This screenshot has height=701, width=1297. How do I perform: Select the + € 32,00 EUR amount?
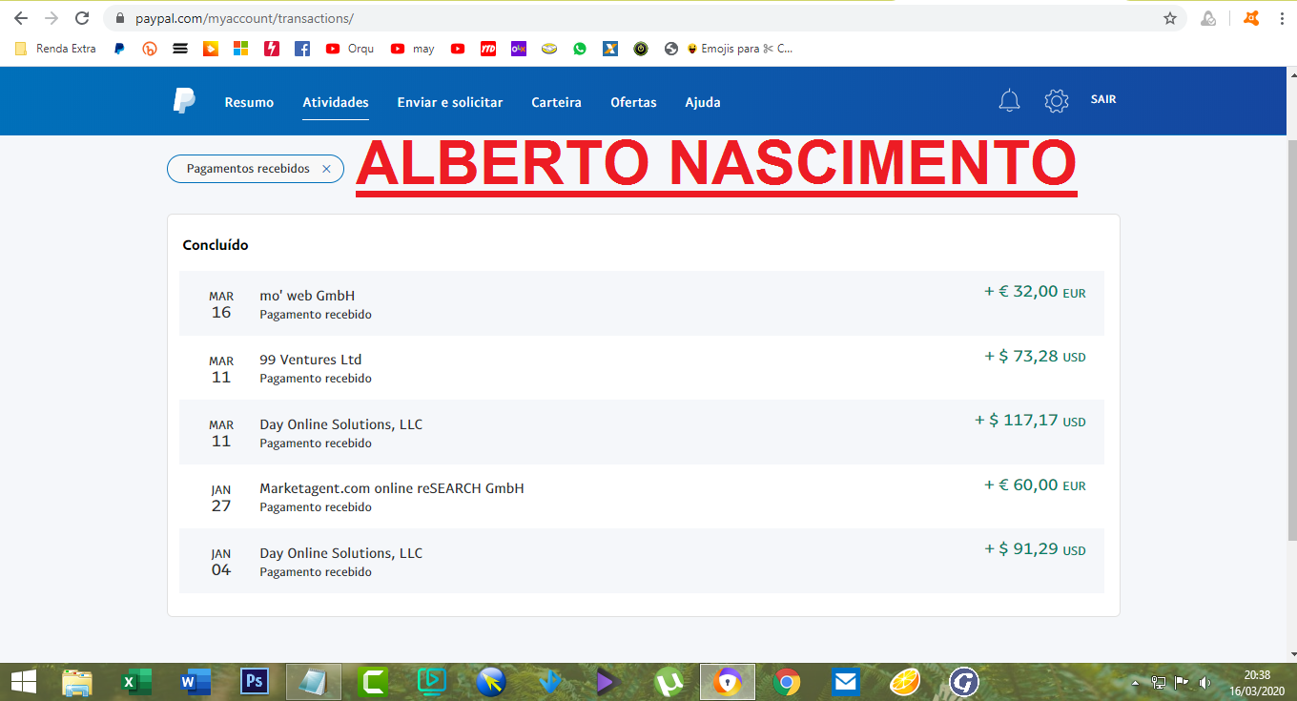[x=1035, y=292]
